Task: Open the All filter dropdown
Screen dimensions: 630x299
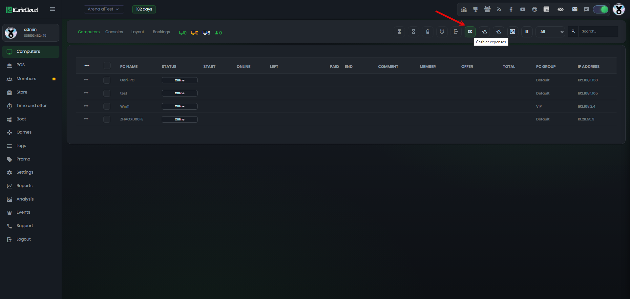Action: pos(550,32)
